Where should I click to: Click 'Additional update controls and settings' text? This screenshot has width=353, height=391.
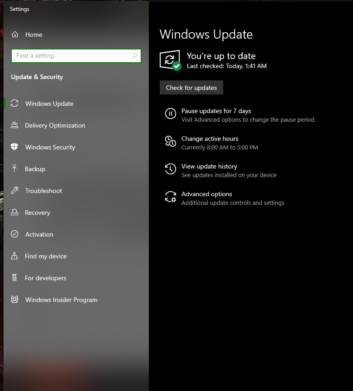[x=233, y=203]
